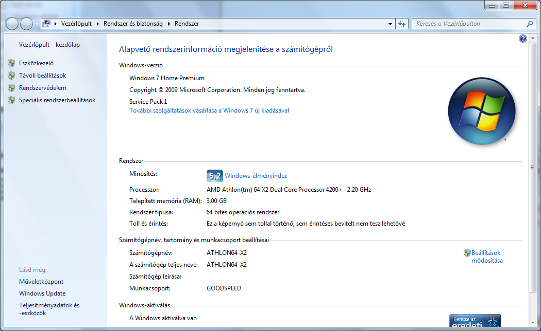541x331 pixels.
Task: Click the computer icon in address bar
Action: tap(46, 24)
